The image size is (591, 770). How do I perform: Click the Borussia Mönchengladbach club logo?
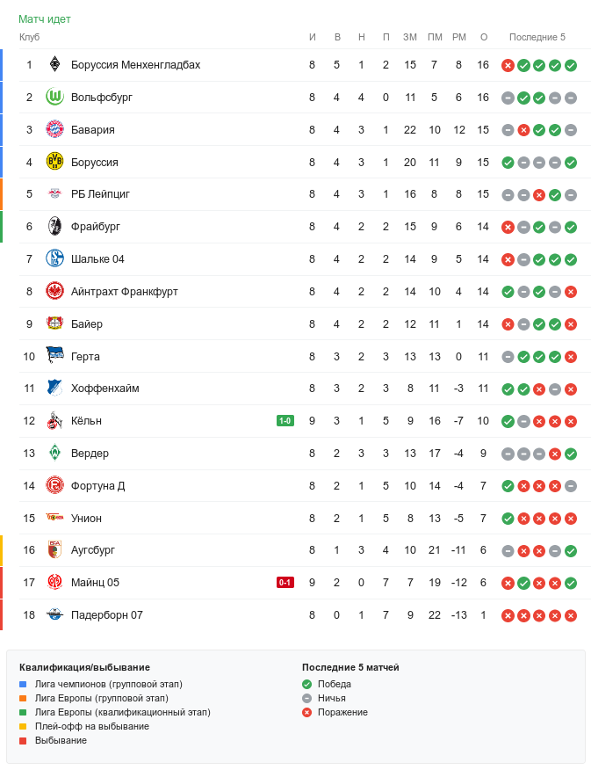(x=55, y=65)
